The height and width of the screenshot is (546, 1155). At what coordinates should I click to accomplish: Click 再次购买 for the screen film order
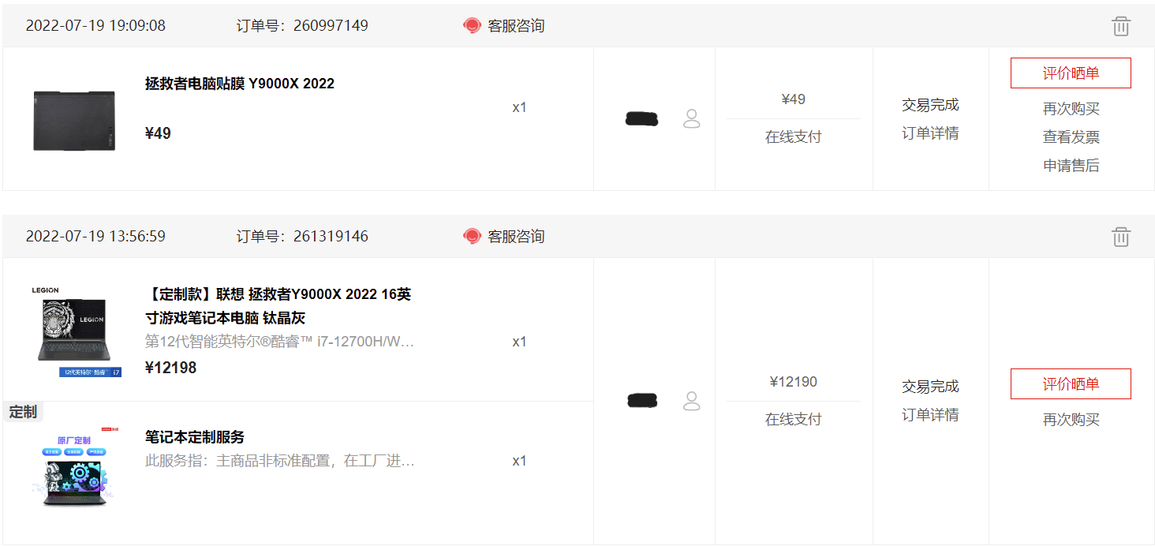[x=1071, y=109]
